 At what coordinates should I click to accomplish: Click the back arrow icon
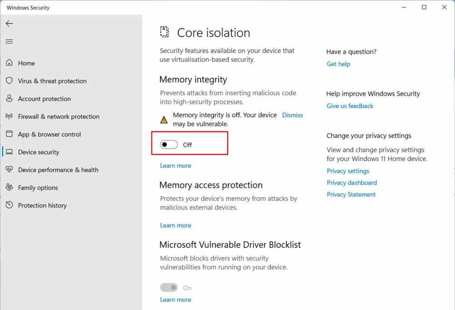pyautogui.click(x=9, y=24)
